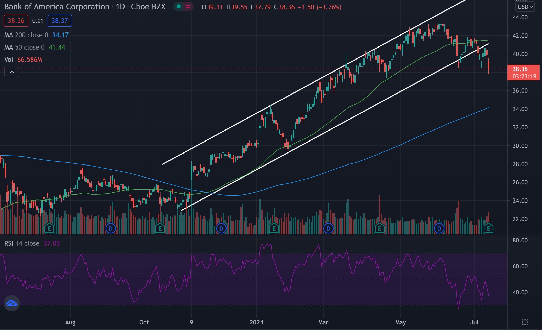Click the earnings E marker from mid-April 2021

click(380, 228)
